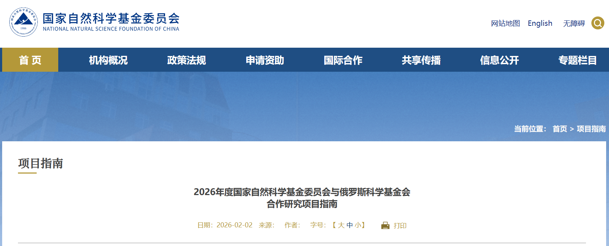609x246 pixels.
Task: Click the date 2026-02-02
Action: [x=234, y=225]
